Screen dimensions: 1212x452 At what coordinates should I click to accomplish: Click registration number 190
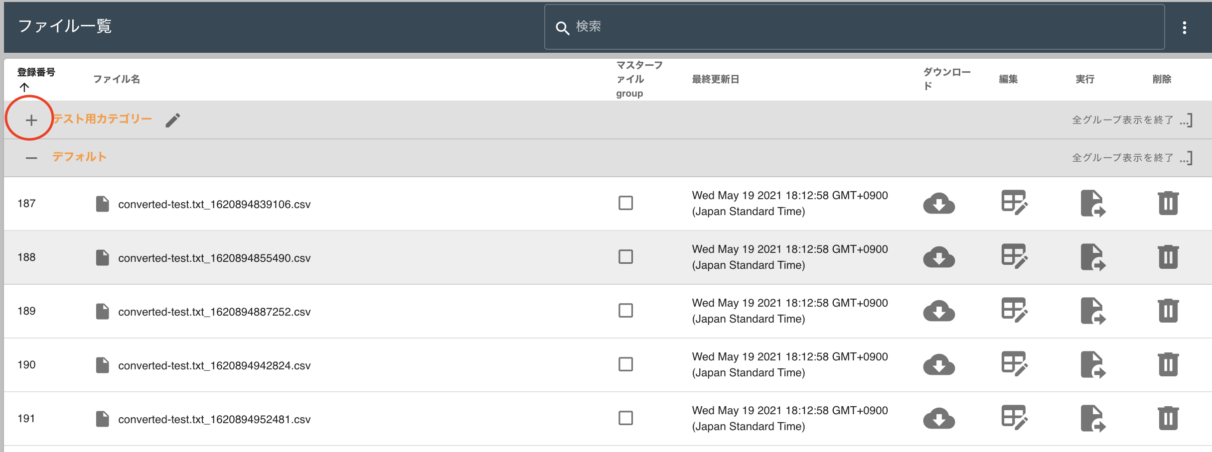click(x=26, y=365)
